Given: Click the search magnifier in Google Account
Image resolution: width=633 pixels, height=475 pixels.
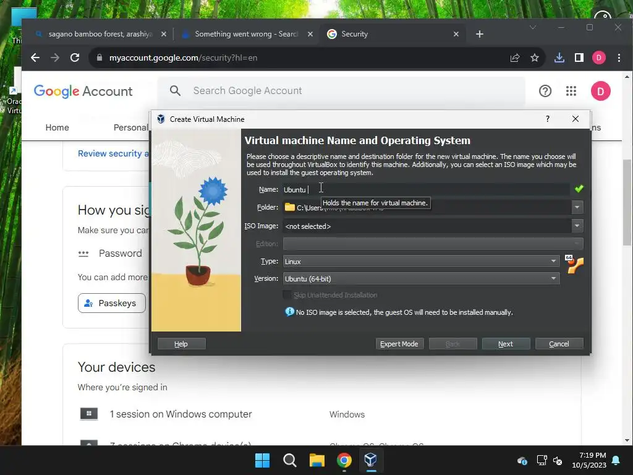Looking at the screenshot, I should 175,90.
